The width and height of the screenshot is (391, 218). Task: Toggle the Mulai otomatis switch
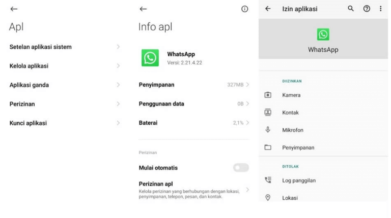coord(241,168)
